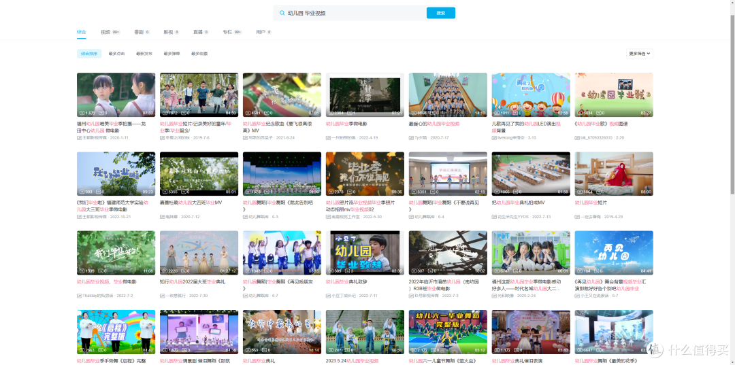The image size is (735, 365).
Task: Click the UP icon beside 一只鲍咽的鱼
Action: click(328, 138)
